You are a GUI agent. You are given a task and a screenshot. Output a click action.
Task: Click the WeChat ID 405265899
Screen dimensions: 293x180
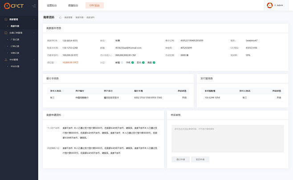click(x=186, y=48)
